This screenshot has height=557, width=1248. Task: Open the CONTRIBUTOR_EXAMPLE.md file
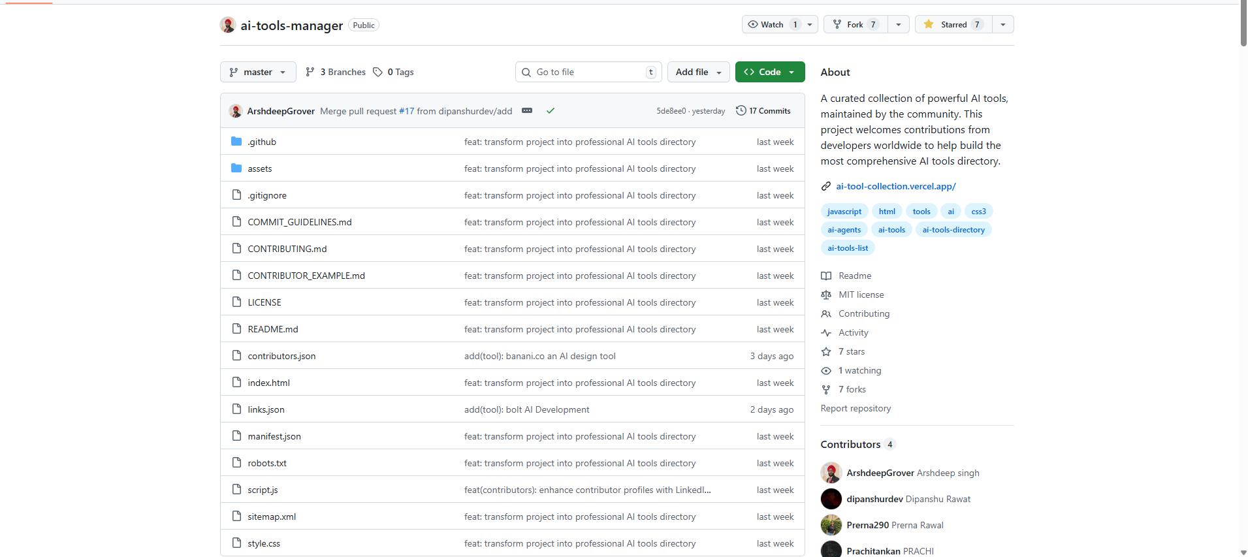[x=306, y=276]
